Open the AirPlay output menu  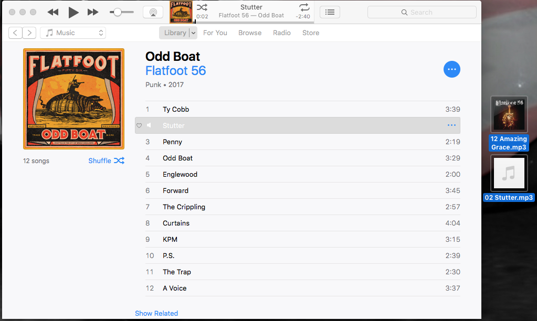tap(153, 12)
